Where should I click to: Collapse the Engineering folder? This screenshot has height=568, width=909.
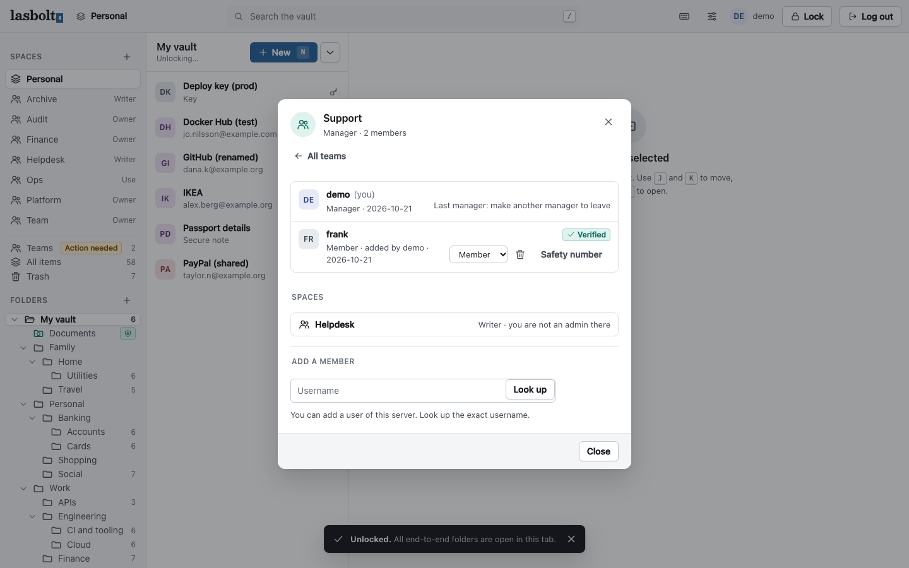(x=32, y=516)
